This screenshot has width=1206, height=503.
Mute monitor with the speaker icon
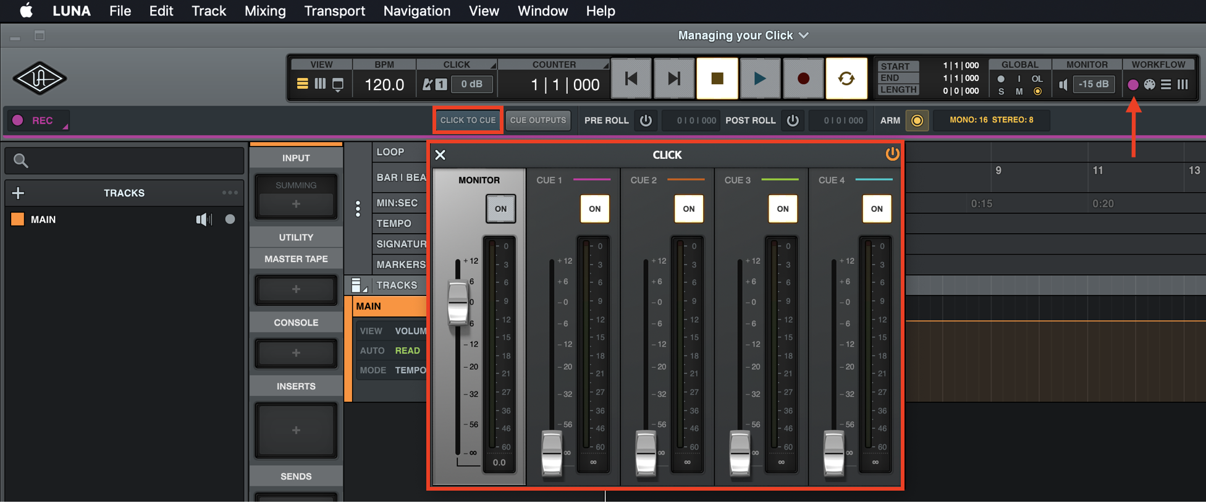1063,84
